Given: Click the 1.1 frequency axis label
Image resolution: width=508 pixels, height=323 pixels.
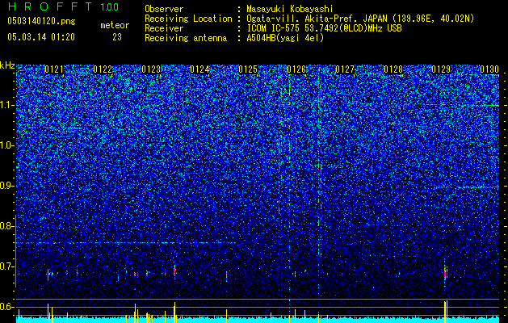Looking at the screenshot, I should point(6,105).
